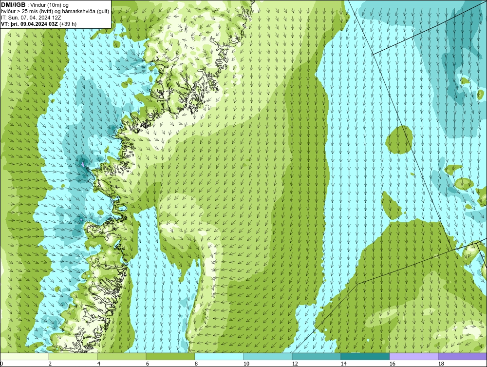This screenshot has width=487, height=367.
Task: Click the 6-8 m/s olive green swatch
Action: (x=170, y=356)
